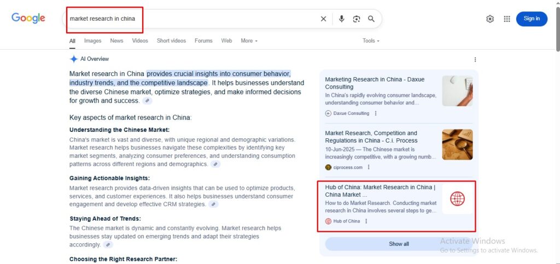560x264 pixels.
Task: Click the Staying Ahead of Trends heading
Action: pyautogui.click(x=105, y=218)
